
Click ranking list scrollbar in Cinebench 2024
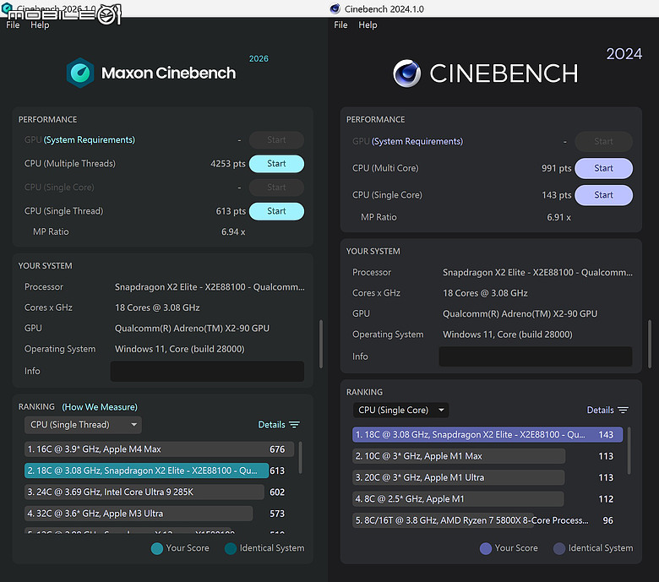629,450
